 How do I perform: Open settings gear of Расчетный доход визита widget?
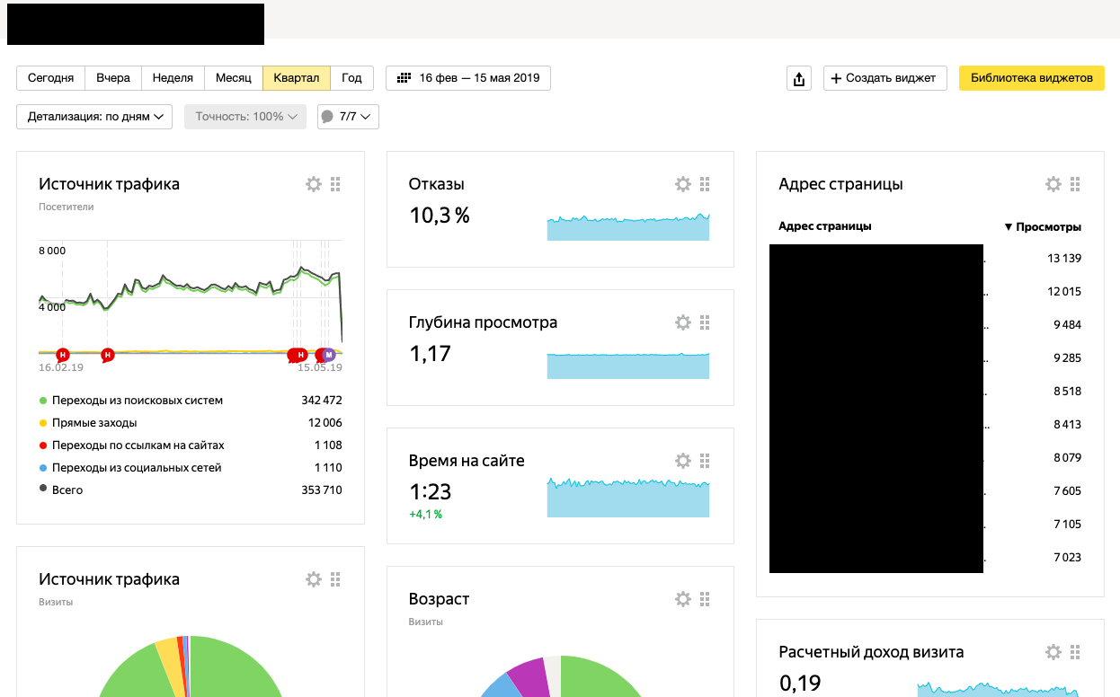[1053, 652]
